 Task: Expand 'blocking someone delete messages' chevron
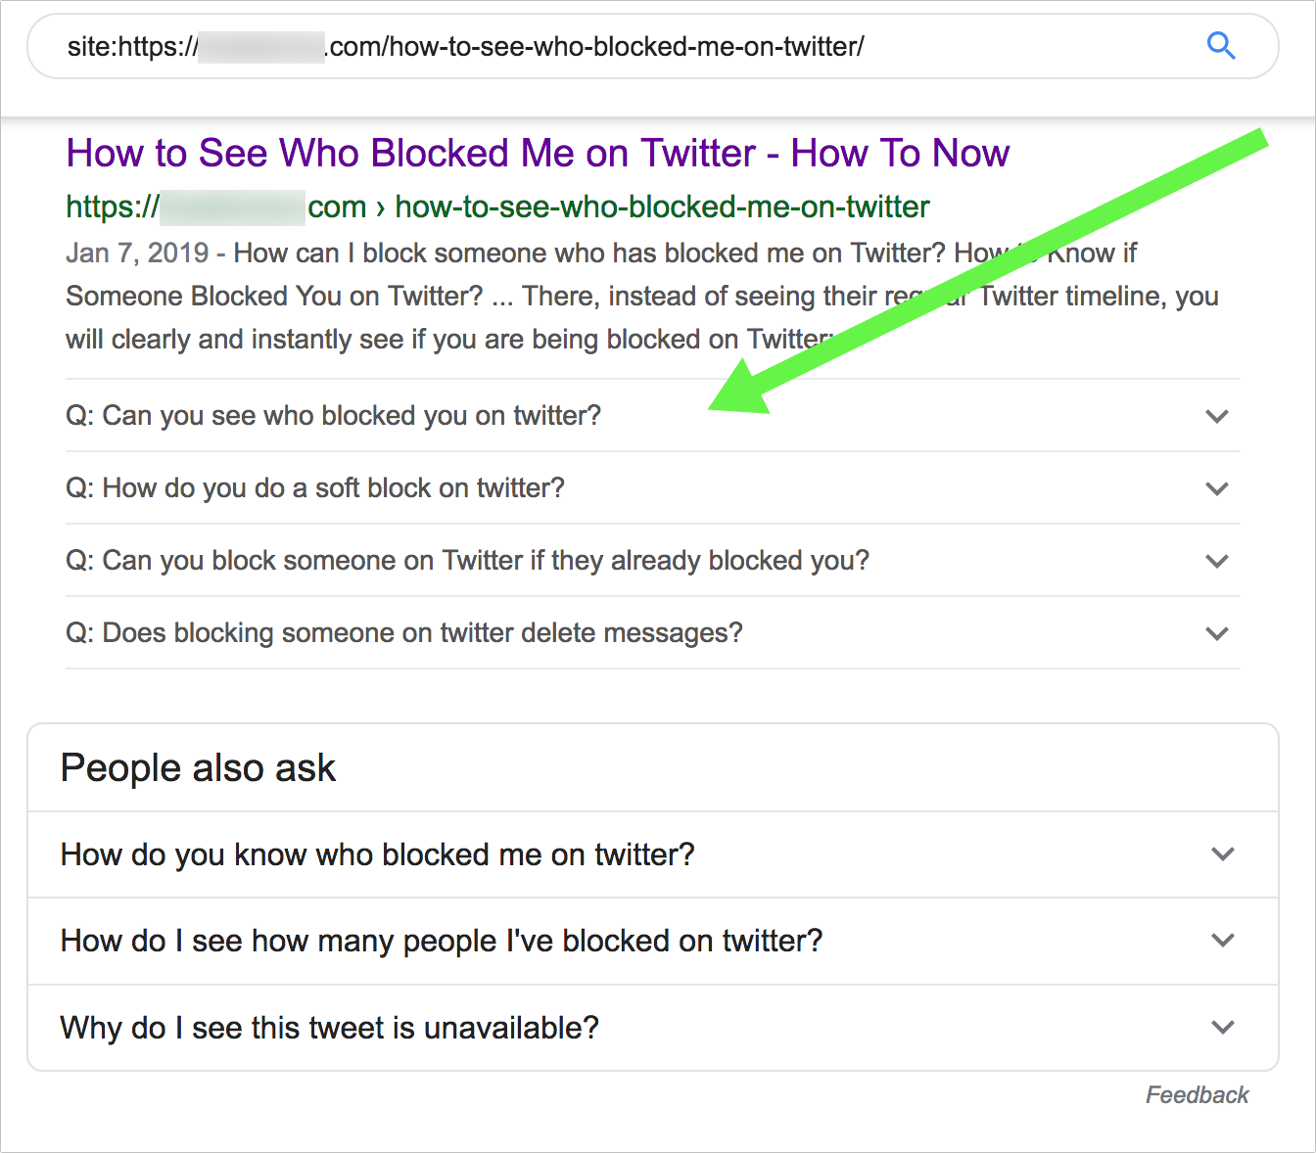pyautogui.click(x=1216, y=633)
